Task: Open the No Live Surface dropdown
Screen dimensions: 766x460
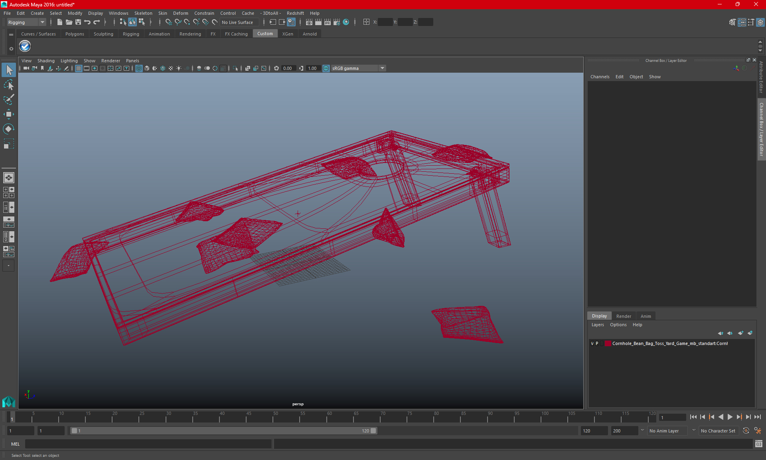Action: click(x=237, y=22)
